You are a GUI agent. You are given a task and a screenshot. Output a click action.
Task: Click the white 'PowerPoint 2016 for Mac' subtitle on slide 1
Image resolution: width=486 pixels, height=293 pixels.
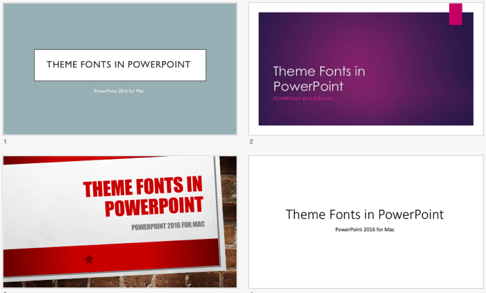click(119, 91)
